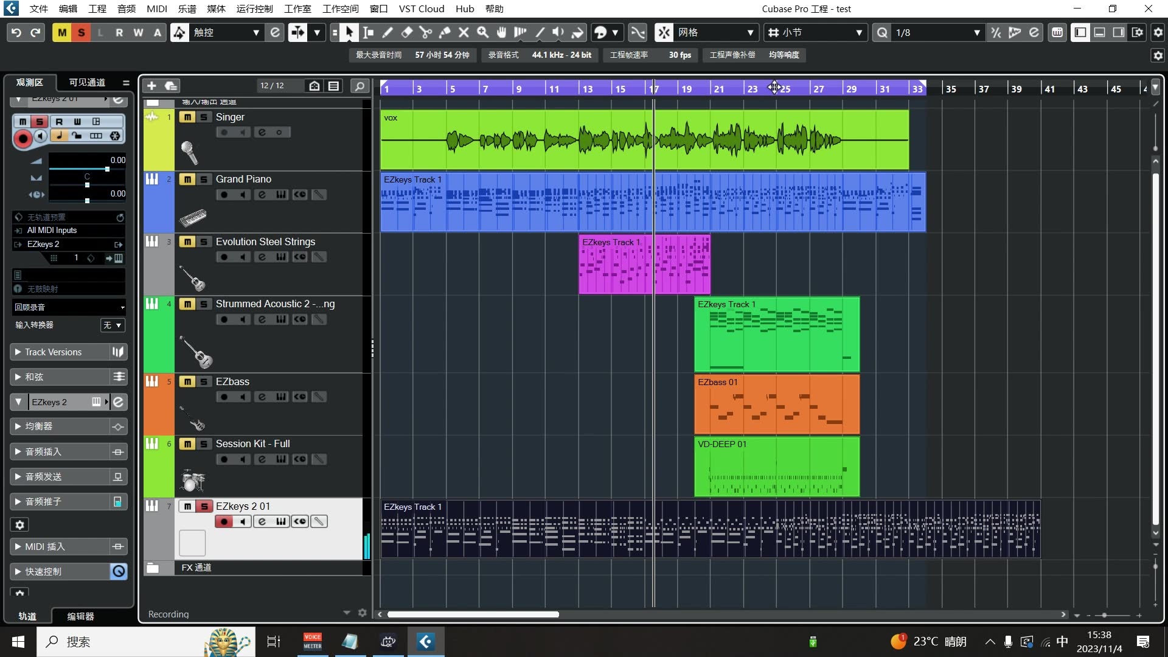
Task: Open the MIDI menu
Action: click(x=156, y=9)
